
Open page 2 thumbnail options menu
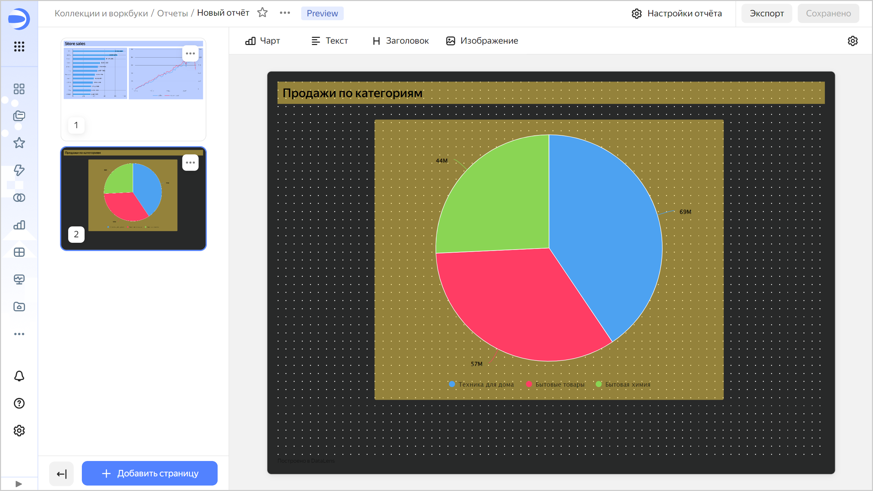click(x=190, y=163)
